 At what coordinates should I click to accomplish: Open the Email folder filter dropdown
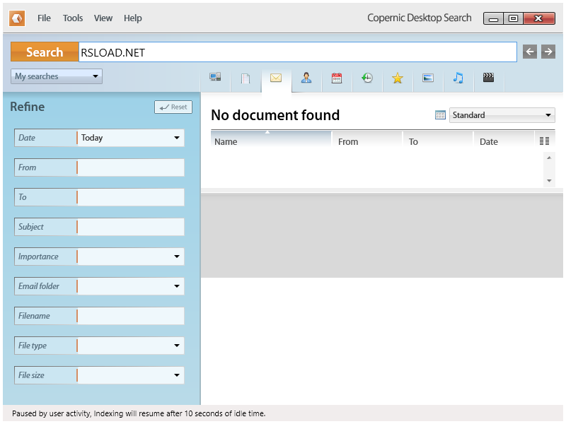(131, 286)
